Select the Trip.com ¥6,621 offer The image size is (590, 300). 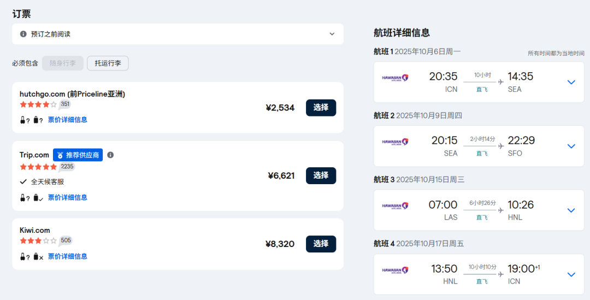click(x=321, y=175)
